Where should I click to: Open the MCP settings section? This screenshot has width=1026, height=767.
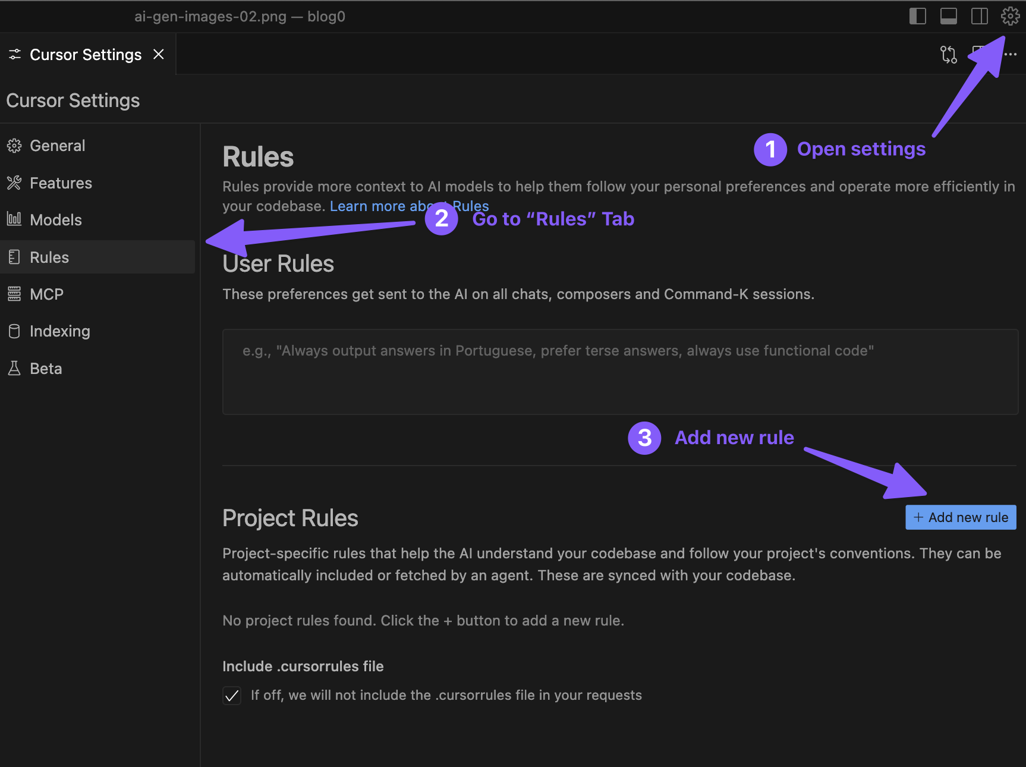point(98,294)
